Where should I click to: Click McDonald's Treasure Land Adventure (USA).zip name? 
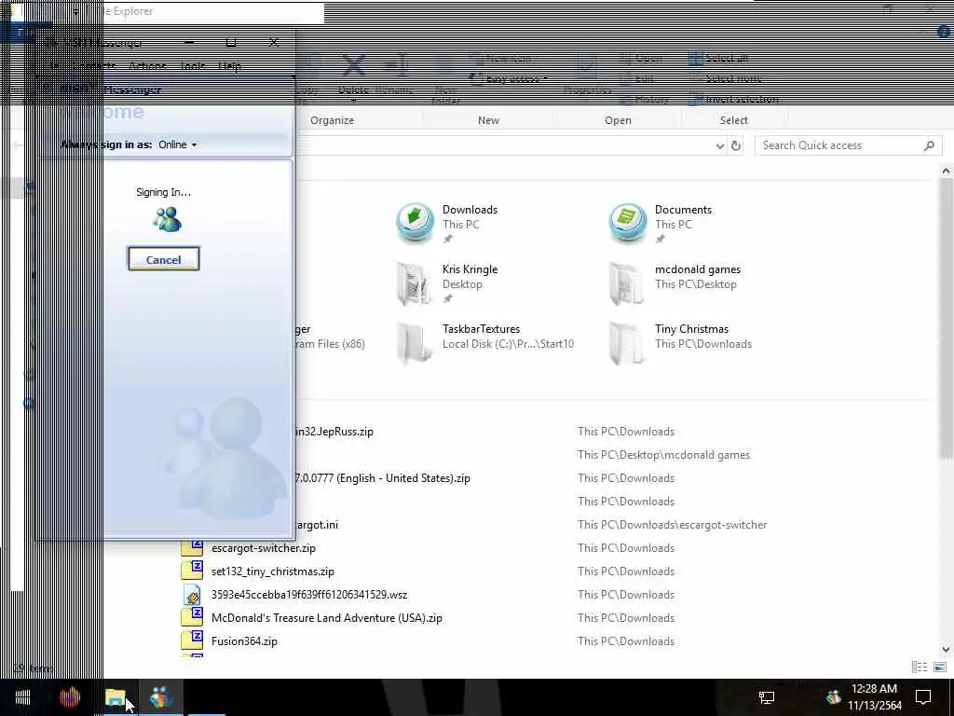point(327,617)
